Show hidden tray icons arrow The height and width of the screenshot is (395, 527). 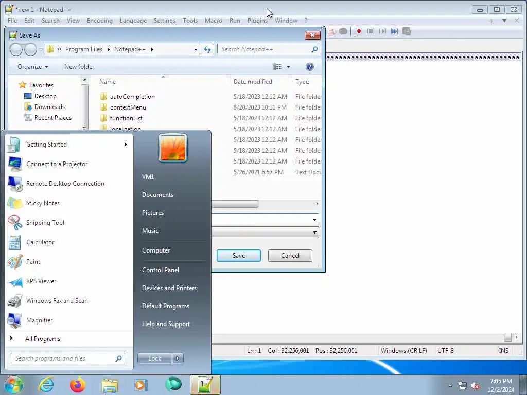(450, 386)
